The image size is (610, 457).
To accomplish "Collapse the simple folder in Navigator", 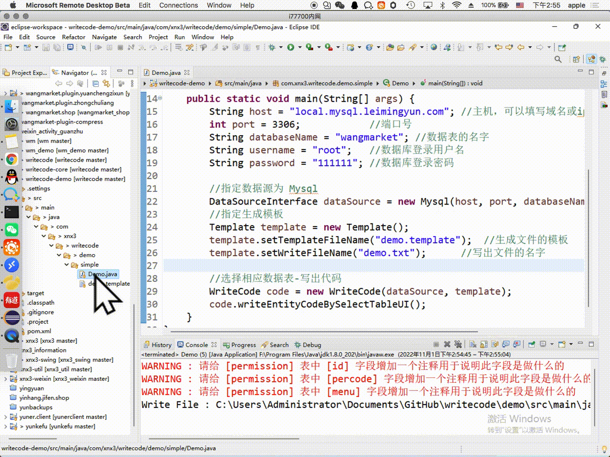I will pos(67,265).
